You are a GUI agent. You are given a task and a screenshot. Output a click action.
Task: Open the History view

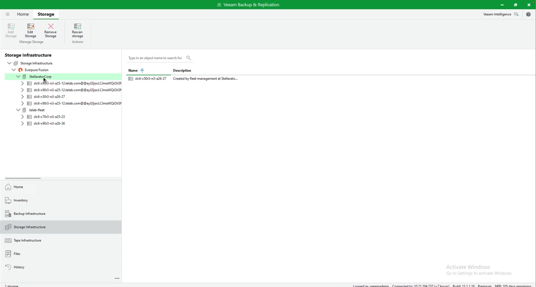click(x=61, y=267)
